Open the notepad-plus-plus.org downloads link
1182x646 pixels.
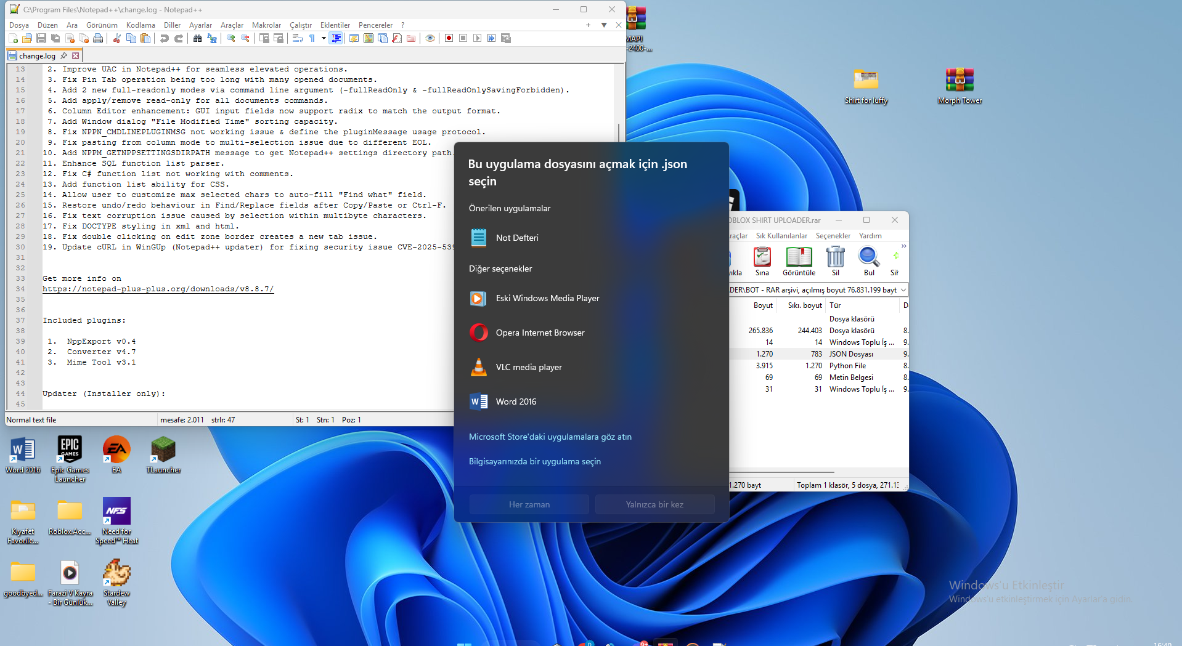tap(158, 289)
